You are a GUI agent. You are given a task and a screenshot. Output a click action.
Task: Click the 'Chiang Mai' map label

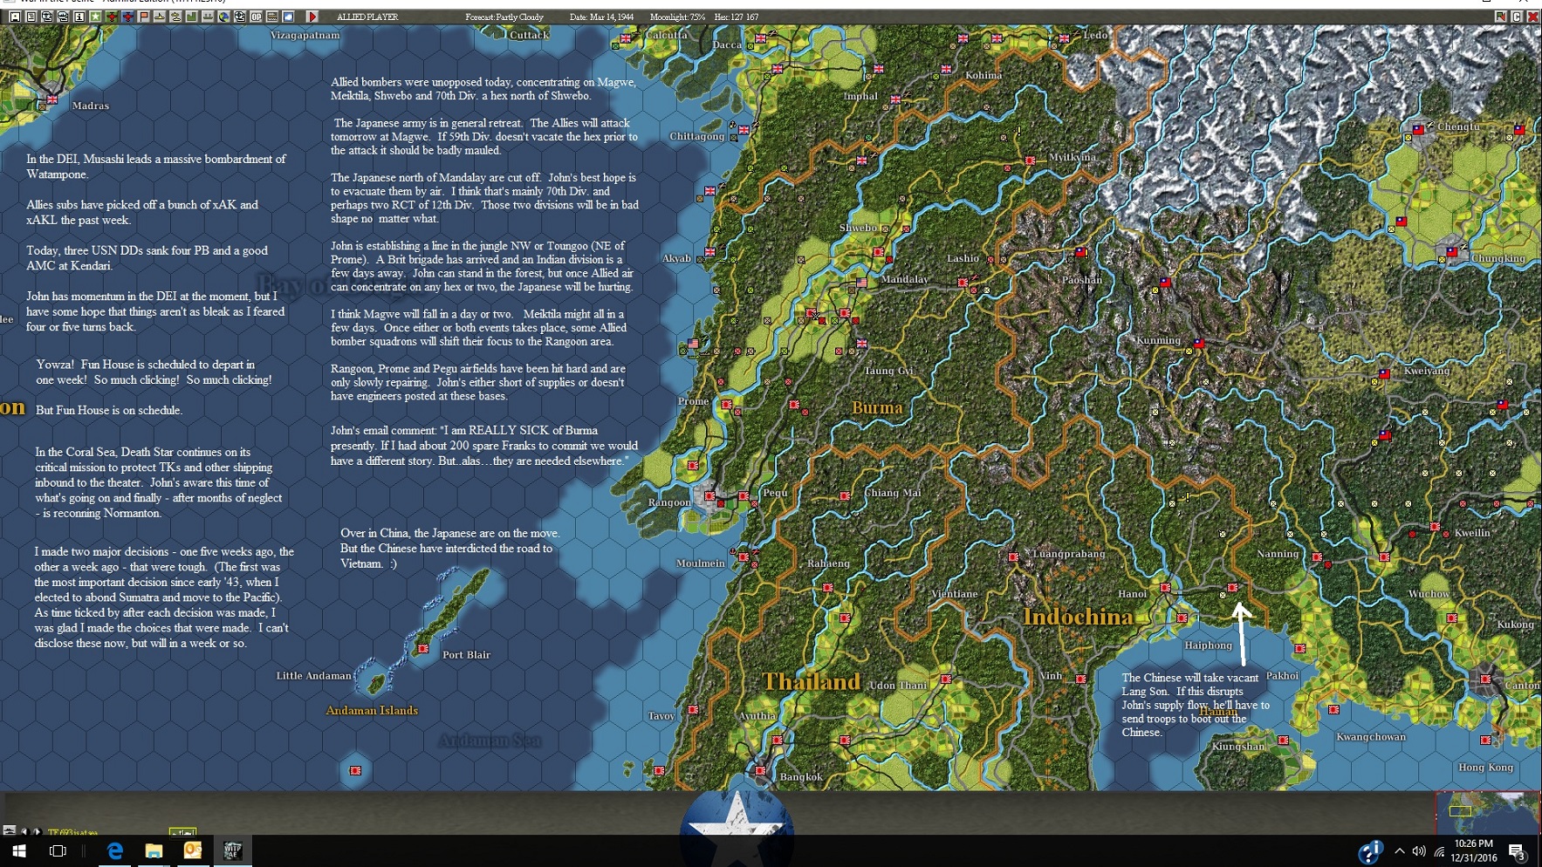pyautogui.click(x=893, y=492)
